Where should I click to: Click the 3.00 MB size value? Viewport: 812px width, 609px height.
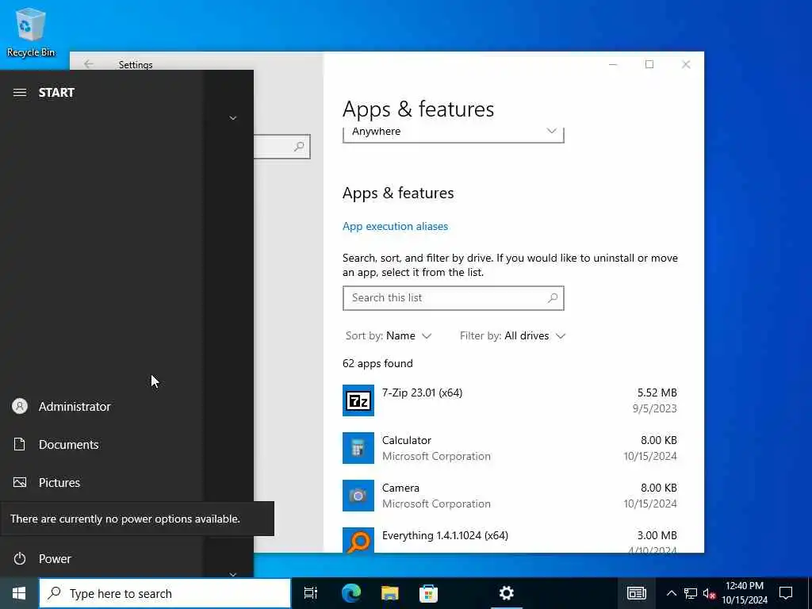pos(657,535)
